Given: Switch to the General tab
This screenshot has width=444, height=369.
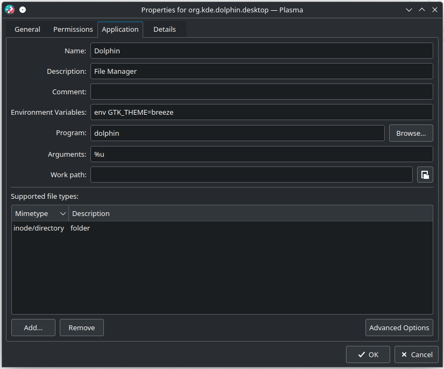Looking at the screenshot, I should 27,30.
